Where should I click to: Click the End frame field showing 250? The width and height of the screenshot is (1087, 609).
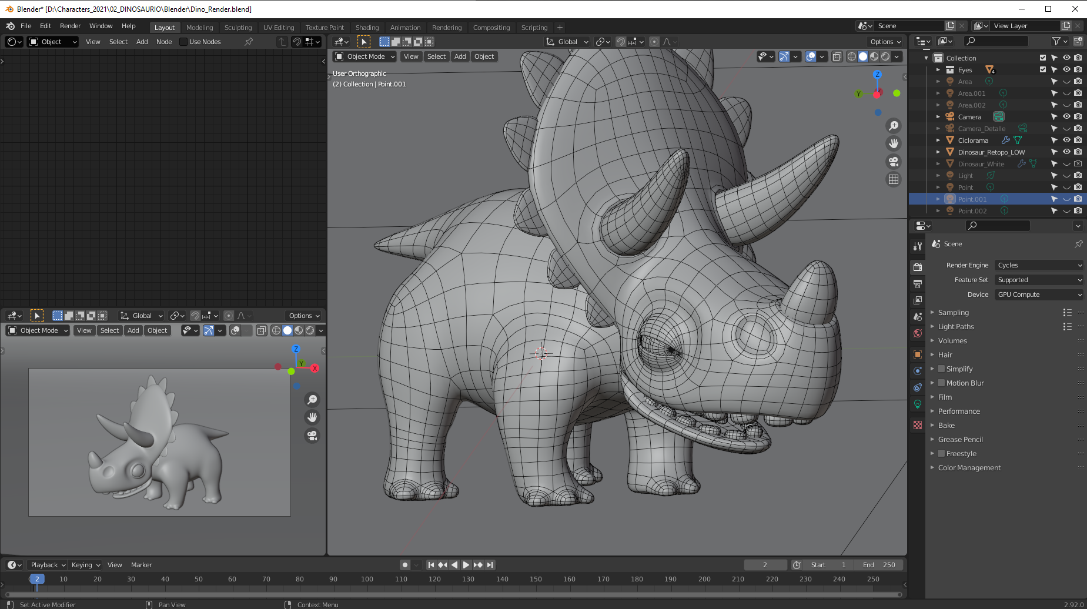[x=879, y=565]
